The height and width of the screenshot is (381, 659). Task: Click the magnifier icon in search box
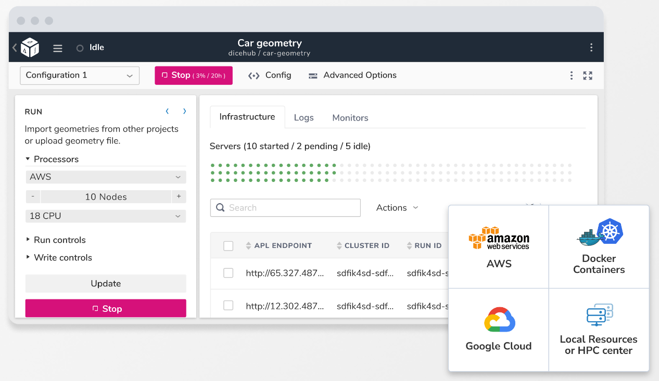click(220, 207)
